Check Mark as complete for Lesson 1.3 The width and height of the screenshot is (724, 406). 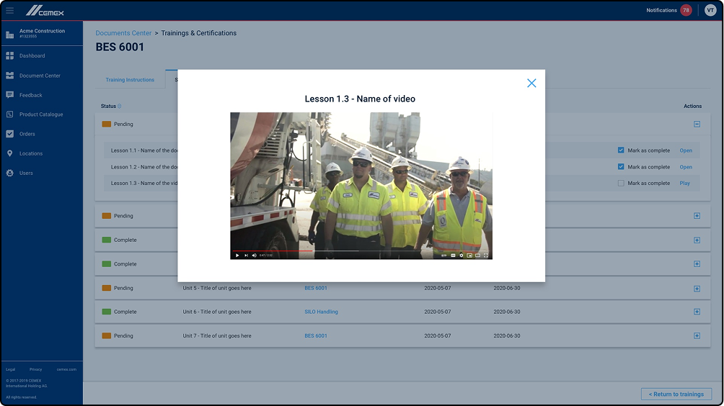pyautogui.click(x=621, y=184)
